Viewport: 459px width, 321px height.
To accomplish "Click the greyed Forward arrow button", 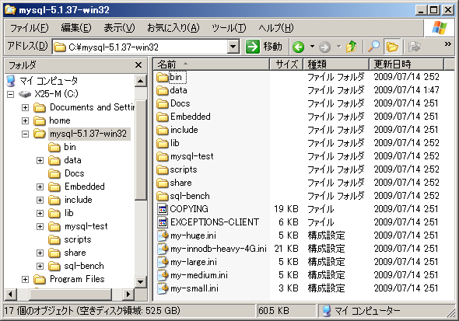I will click(x=324, y=47).
